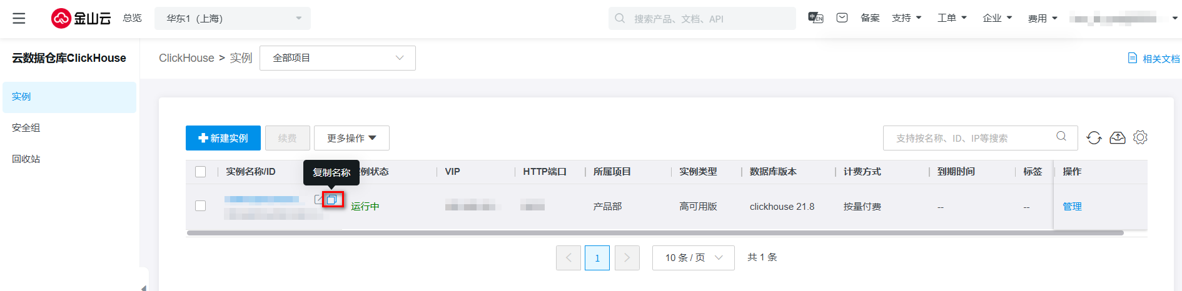The image size is (1182, 291).
Task: Focus the top product search field
Action: 702,18
